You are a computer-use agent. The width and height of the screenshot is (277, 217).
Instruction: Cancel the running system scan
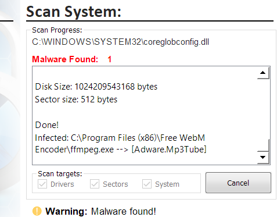tap(238, 183)
